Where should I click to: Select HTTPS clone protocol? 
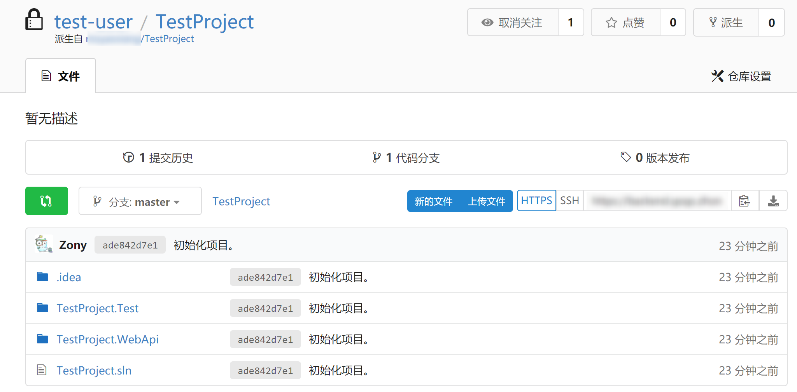click(x=536, y=201)
